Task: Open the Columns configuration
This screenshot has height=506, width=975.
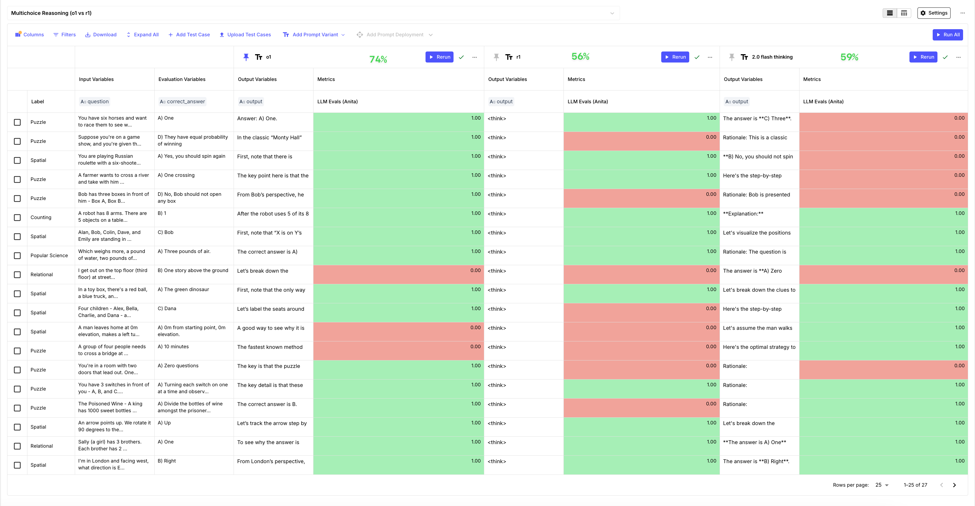Action: coord(30,35)
